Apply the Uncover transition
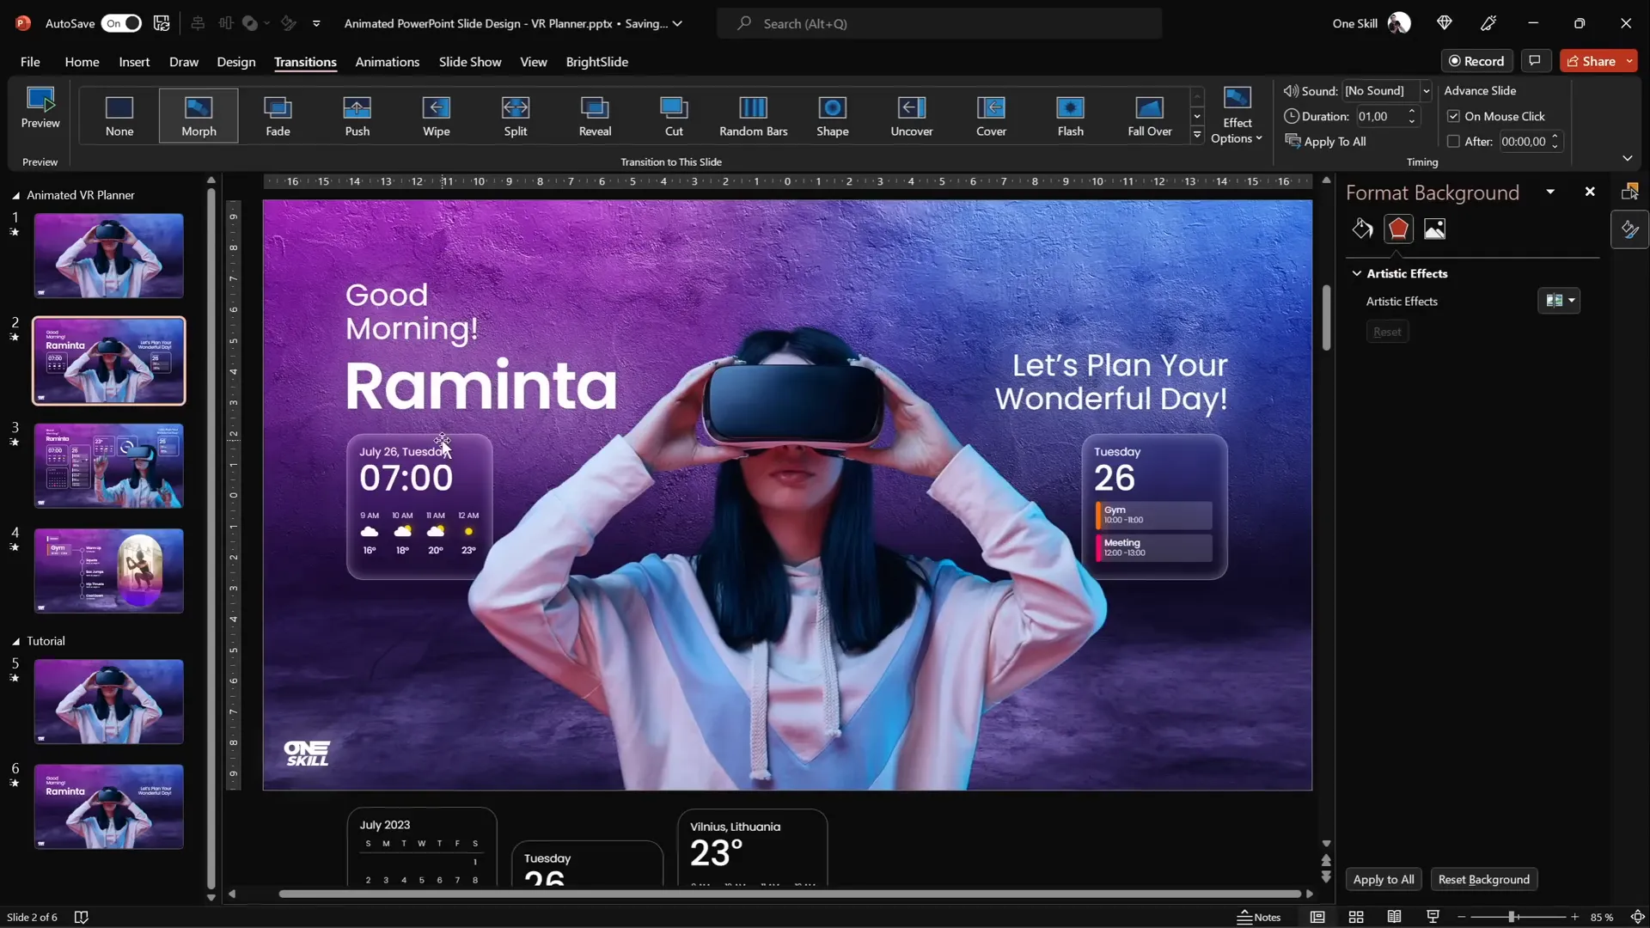Viewport: 1650px width, 928px height. [x=912, y=115]
